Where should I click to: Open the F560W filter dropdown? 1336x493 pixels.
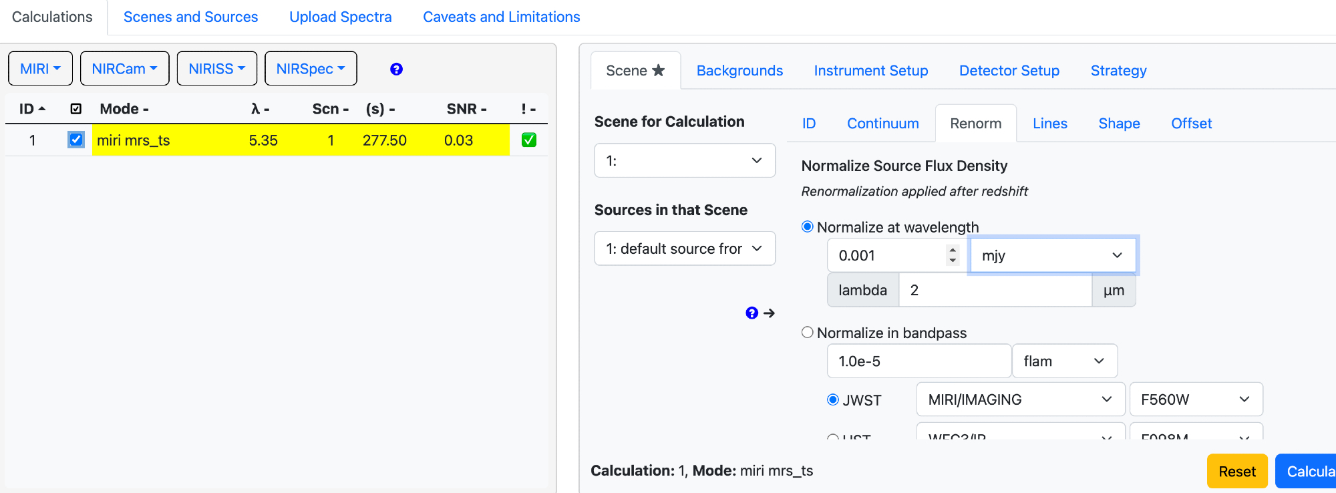1195,399
